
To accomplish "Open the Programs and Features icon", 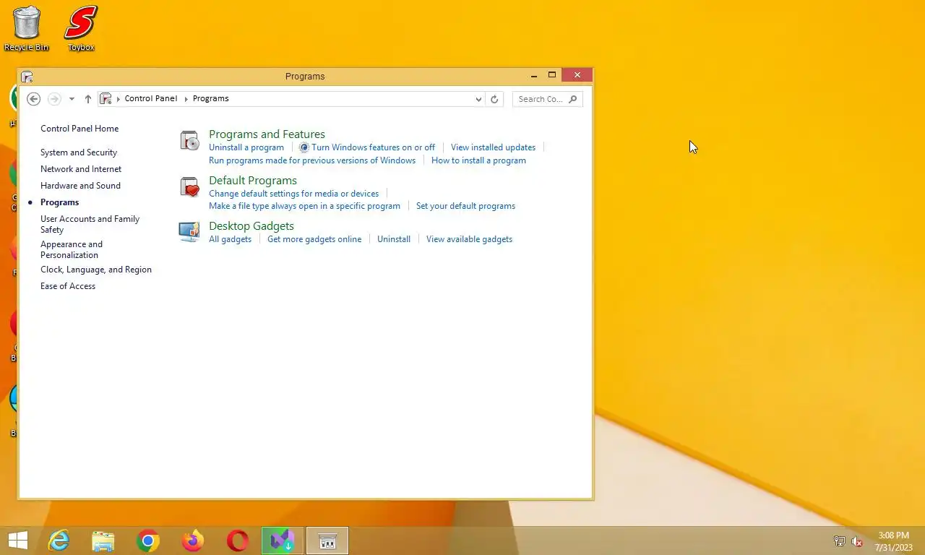I will pyautogui.click(x=189, y=141).
